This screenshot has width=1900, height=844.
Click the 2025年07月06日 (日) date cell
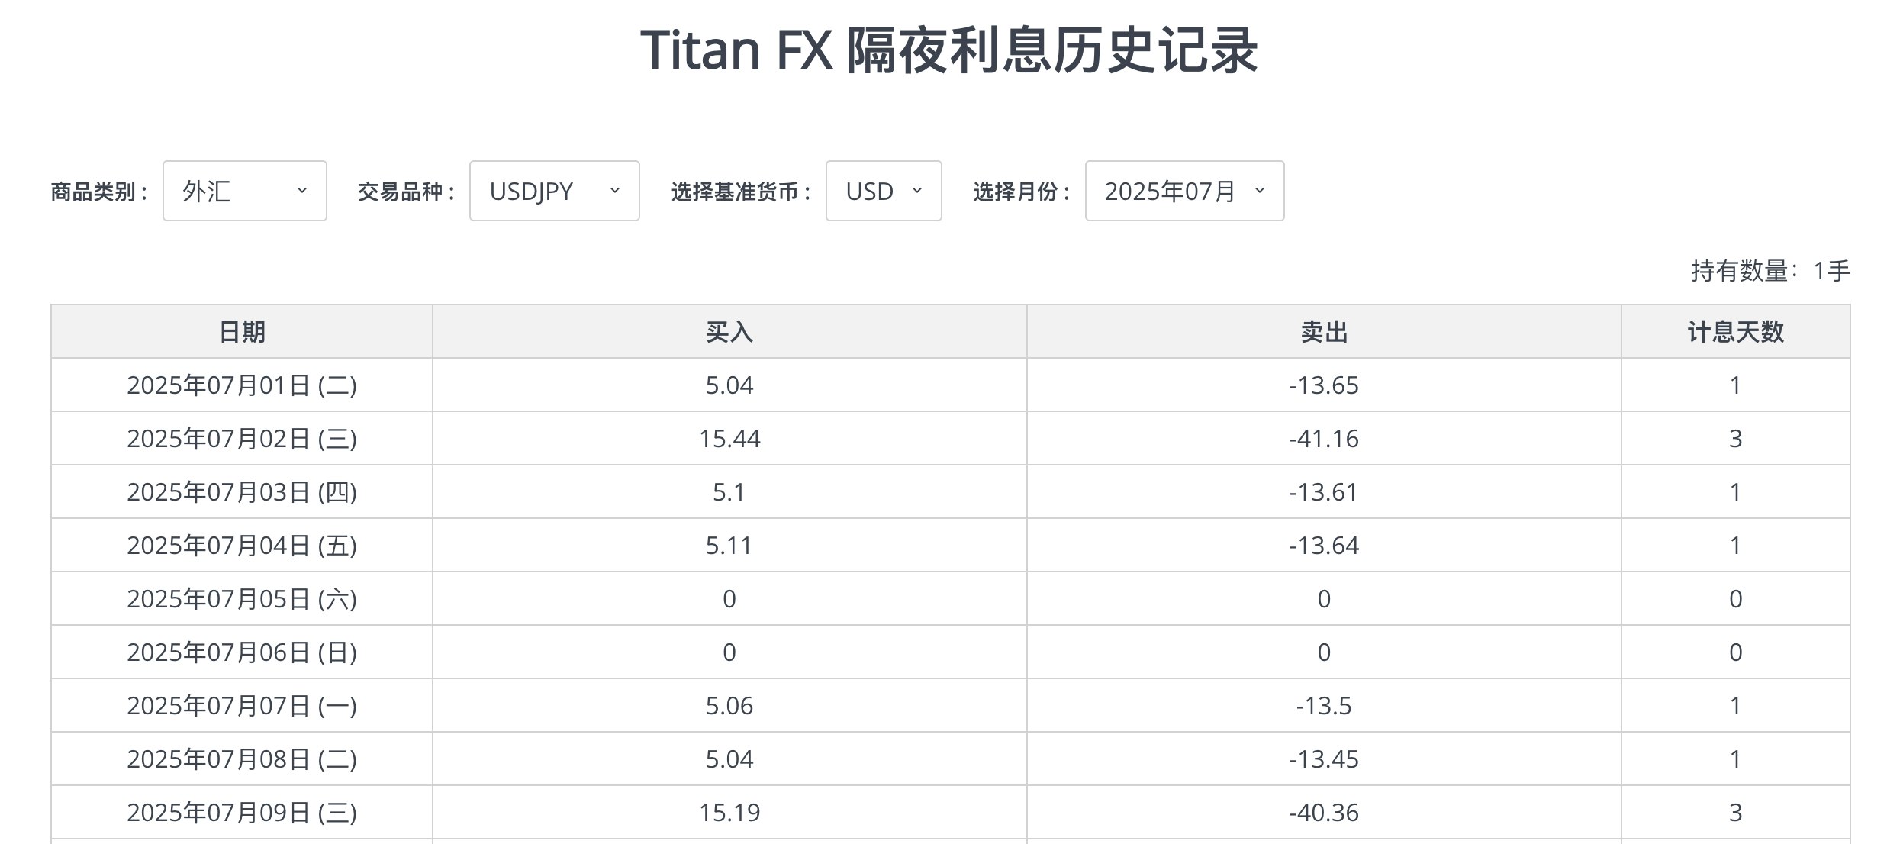click(x=242, y=652)
